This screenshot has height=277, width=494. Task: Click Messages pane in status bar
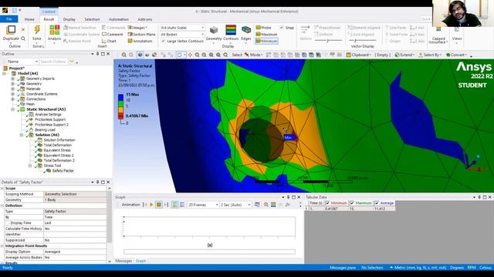tap(343, 268)
